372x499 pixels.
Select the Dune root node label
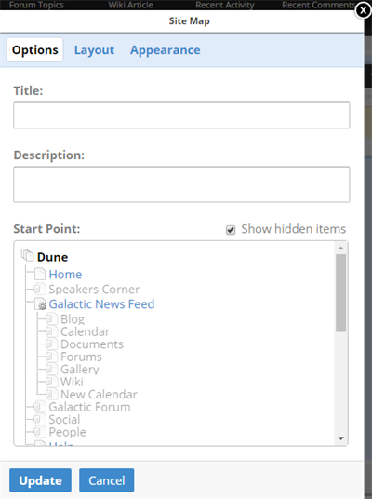tap(52, 257)
